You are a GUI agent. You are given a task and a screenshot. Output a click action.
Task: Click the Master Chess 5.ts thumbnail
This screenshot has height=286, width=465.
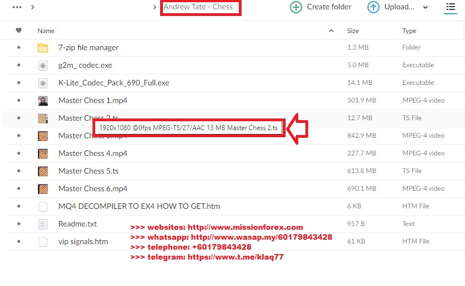coord(43,171)
